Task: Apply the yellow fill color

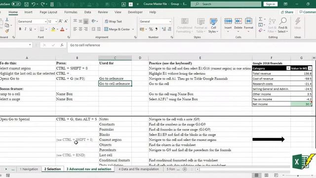Action: [x=53, y=29]
